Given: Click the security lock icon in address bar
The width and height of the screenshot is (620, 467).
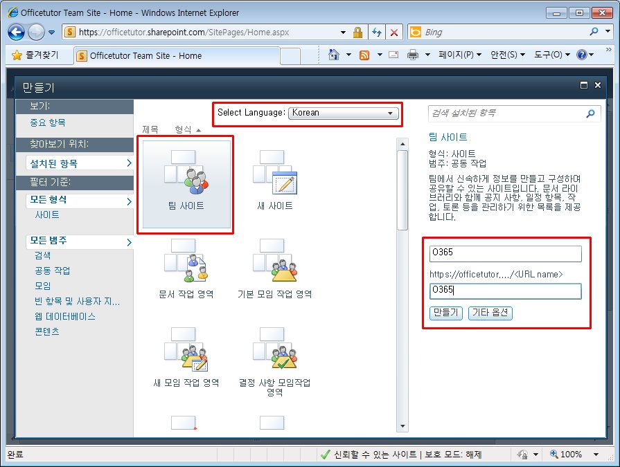Looking at the screenshot, I should pyautogui.click(x=357, y=33).
